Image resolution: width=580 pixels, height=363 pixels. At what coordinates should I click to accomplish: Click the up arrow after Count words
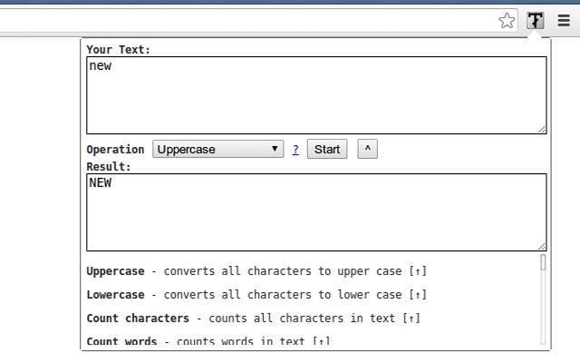tap(322, 341)
